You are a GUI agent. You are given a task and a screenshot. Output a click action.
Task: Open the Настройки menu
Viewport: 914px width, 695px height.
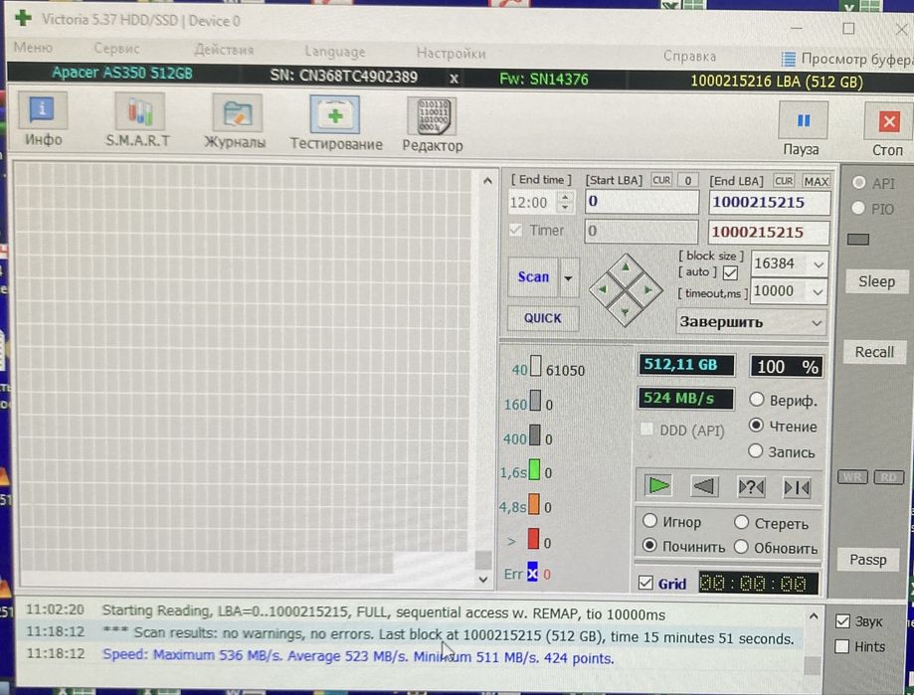(x=451, y=54)
